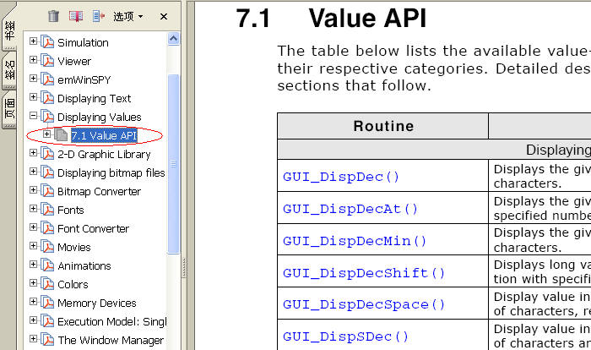Click the bookmarks panel scrollbar thumb
The width and height of the screenshot is (591, 350).
pyautogui.click(x=173, y=164)
